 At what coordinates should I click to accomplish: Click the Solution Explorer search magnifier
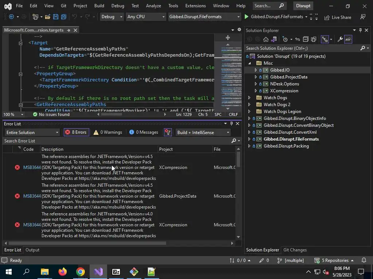pyautogui.click(x=363, y=48)
